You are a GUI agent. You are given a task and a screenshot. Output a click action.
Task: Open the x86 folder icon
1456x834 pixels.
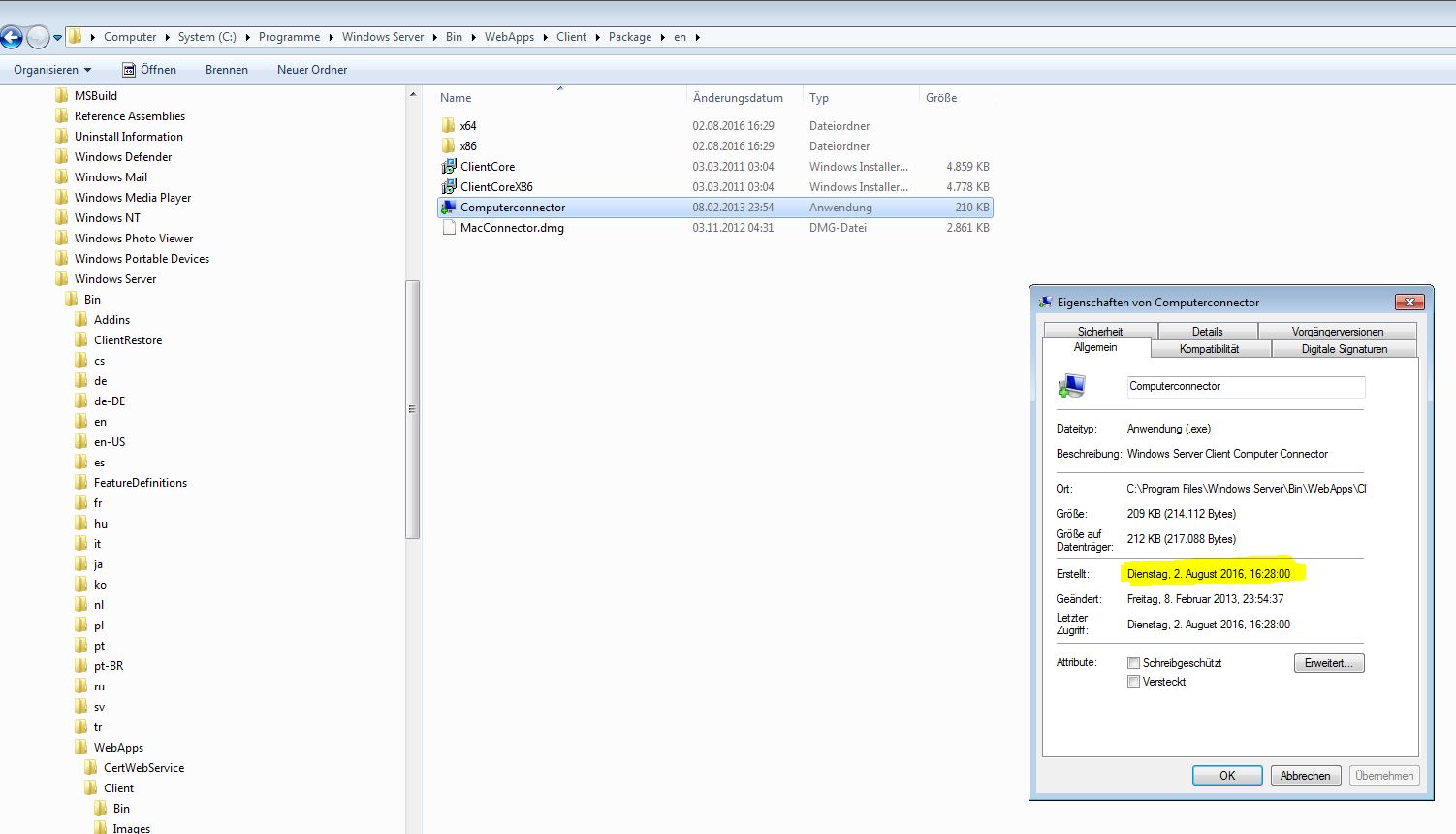(448, 146)
